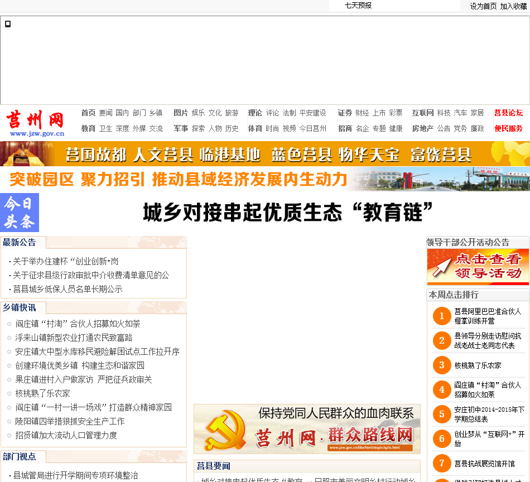Open the 莒州网·群众路线网 banner
The width and height of the screenshot is (530, 482).
pos(307,429)
